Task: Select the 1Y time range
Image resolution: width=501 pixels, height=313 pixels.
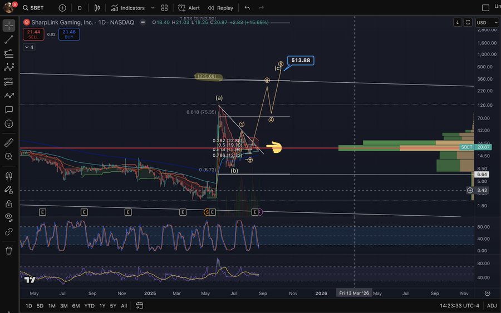Action: (x=102, y=306)
